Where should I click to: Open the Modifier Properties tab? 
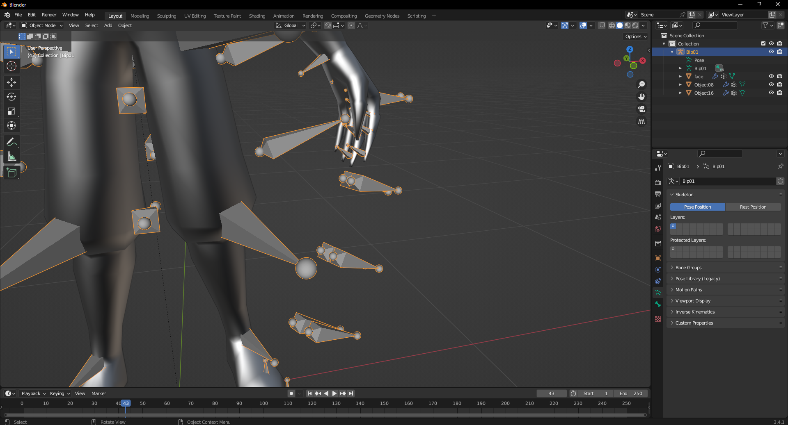658,281
